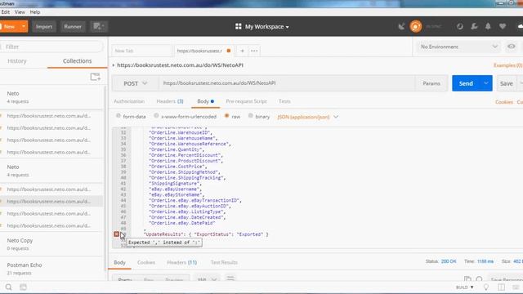Open the response Cookies tab
This screenshot has width=523, height=294.
[x=146, y=262]
